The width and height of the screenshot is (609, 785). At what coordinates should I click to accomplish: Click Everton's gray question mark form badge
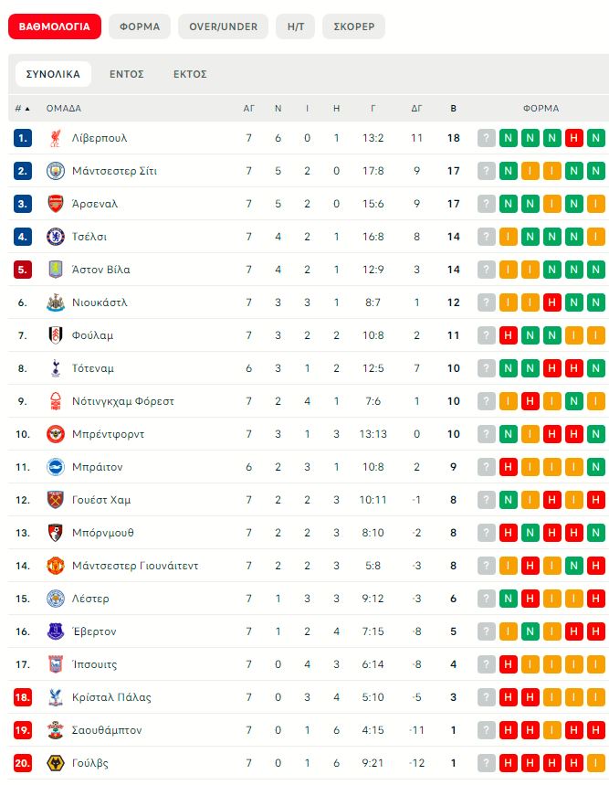487,631
